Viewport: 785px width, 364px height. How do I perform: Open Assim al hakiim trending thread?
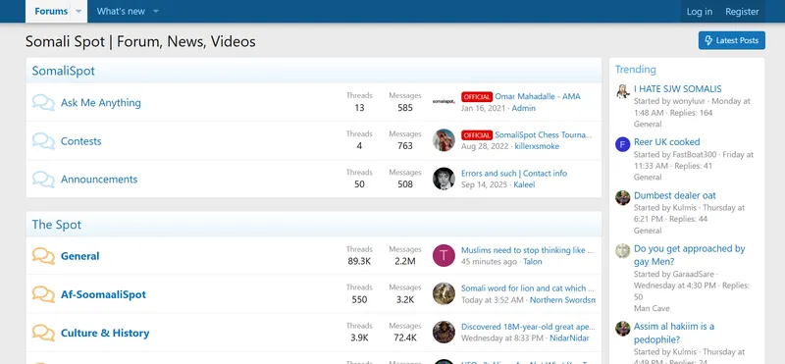[x=674, y=333]
